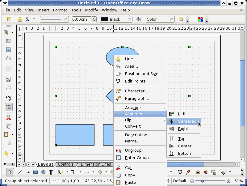
Task: Expand the New document dropdown arrow
Action: point(12,33)
